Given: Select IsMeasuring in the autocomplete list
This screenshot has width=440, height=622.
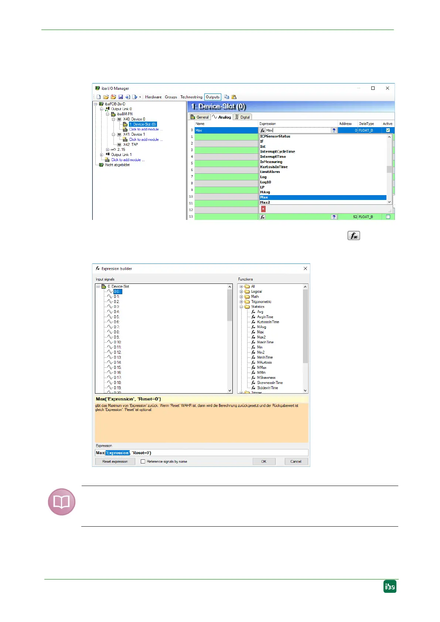Looking at the screenshot, I should point(271,162).
